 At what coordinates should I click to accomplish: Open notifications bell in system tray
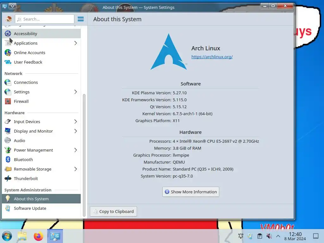241,236
